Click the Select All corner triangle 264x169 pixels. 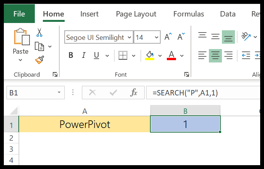tap(13, 111)
